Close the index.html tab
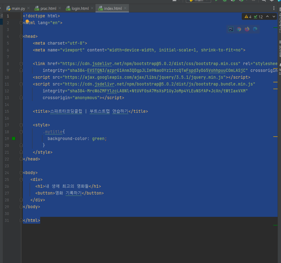 coord(125,8)
